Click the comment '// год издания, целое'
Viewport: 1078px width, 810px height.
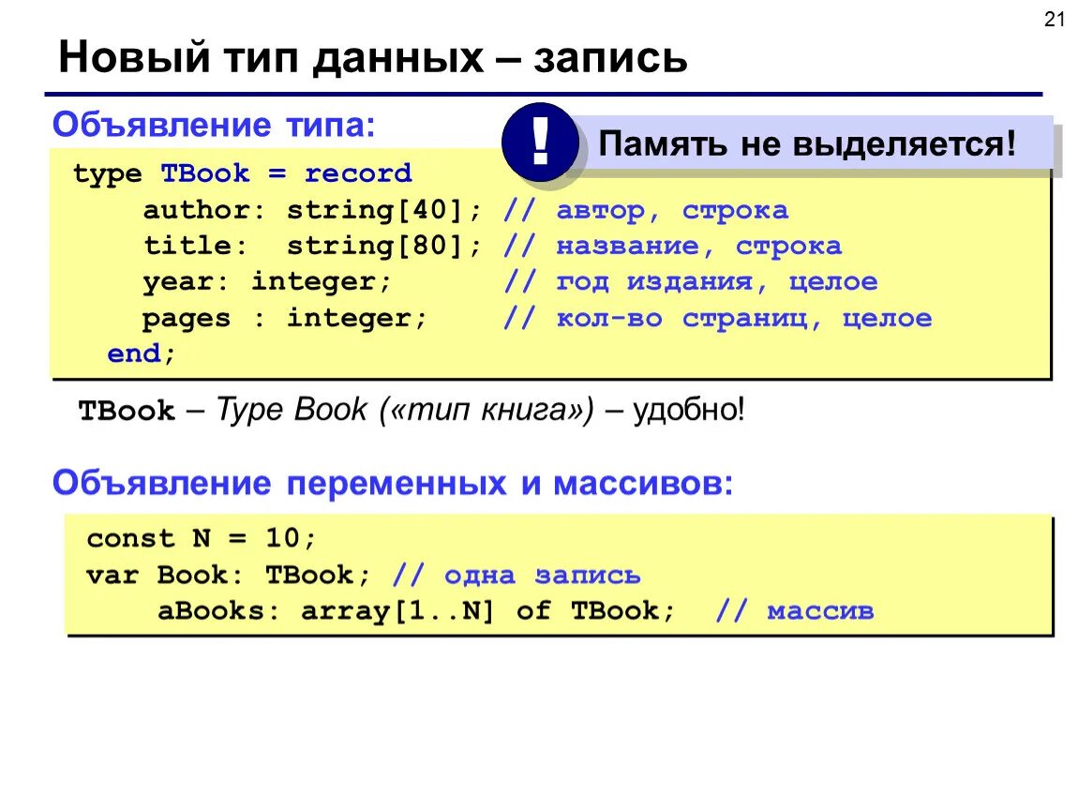(691, 282)
